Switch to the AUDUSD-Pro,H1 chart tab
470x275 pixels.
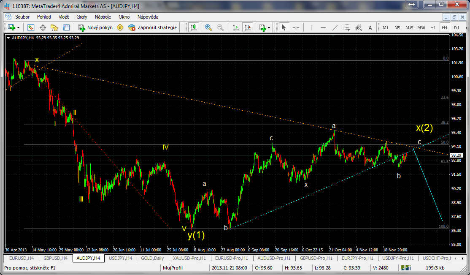pos(274,258)
